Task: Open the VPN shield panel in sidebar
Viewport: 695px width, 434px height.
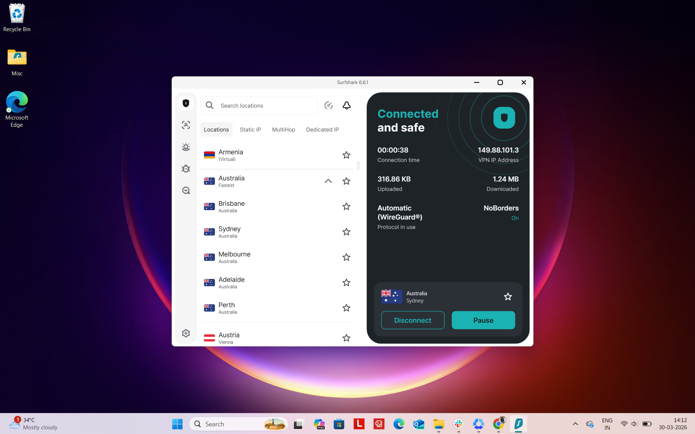Action: pyautogui.click(x=186, y=103)
